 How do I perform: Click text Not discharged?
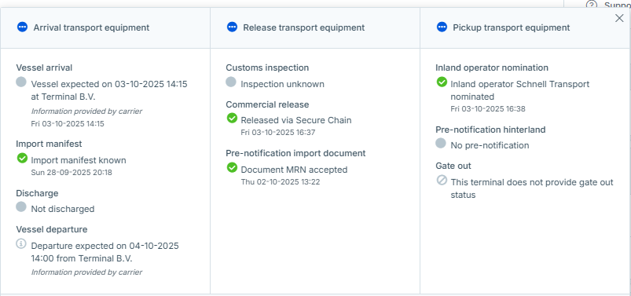coord(63,209)
